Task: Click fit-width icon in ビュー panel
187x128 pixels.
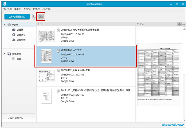Action: point(184,24)
